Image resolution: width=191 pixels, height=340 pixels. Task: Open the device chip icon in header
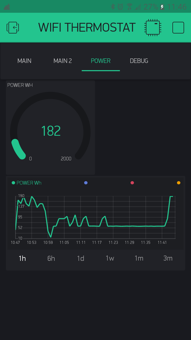click(x=153, y=28)
